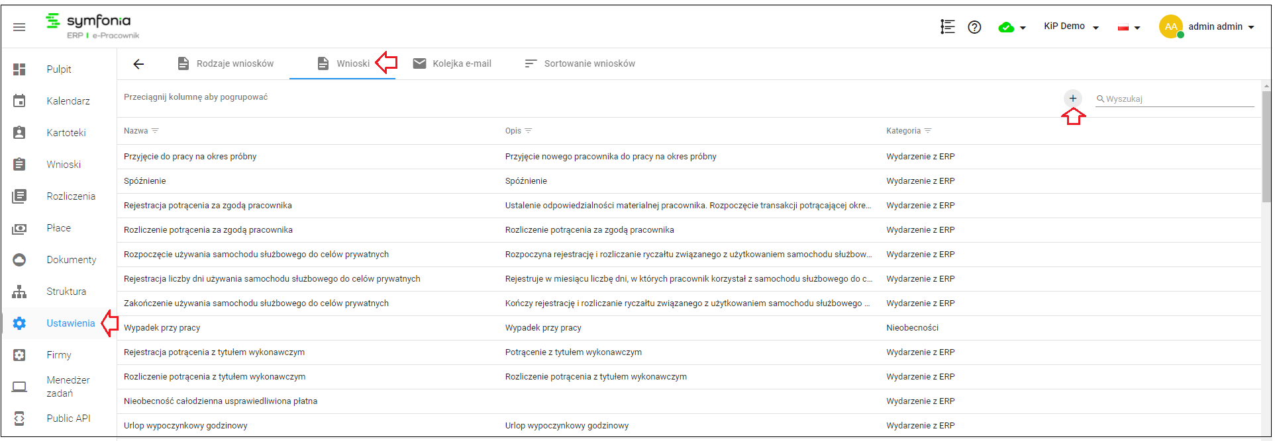
Task: Open the language flag dropdown
Action: coord(1129,28)
